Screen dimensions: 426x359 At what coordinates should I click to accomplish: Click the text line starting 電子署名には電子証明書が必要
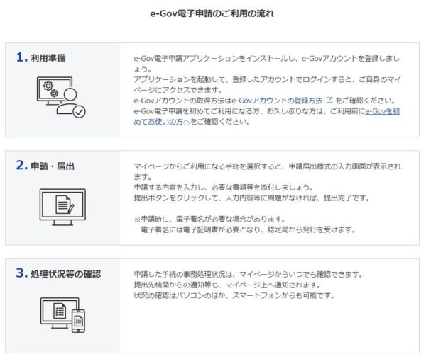click(248, 229)
